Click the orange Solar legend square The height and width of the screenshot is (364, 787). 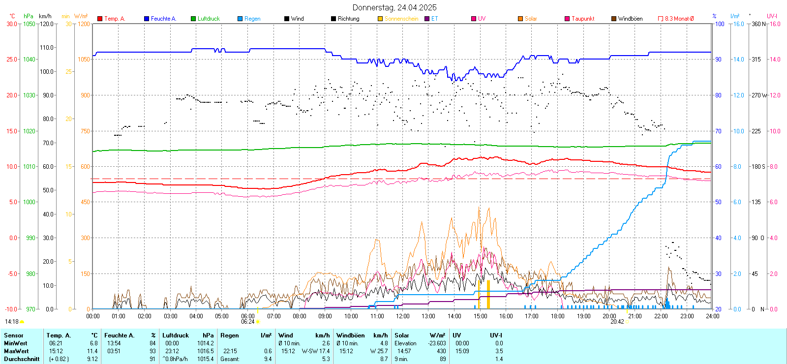[520, 19]
